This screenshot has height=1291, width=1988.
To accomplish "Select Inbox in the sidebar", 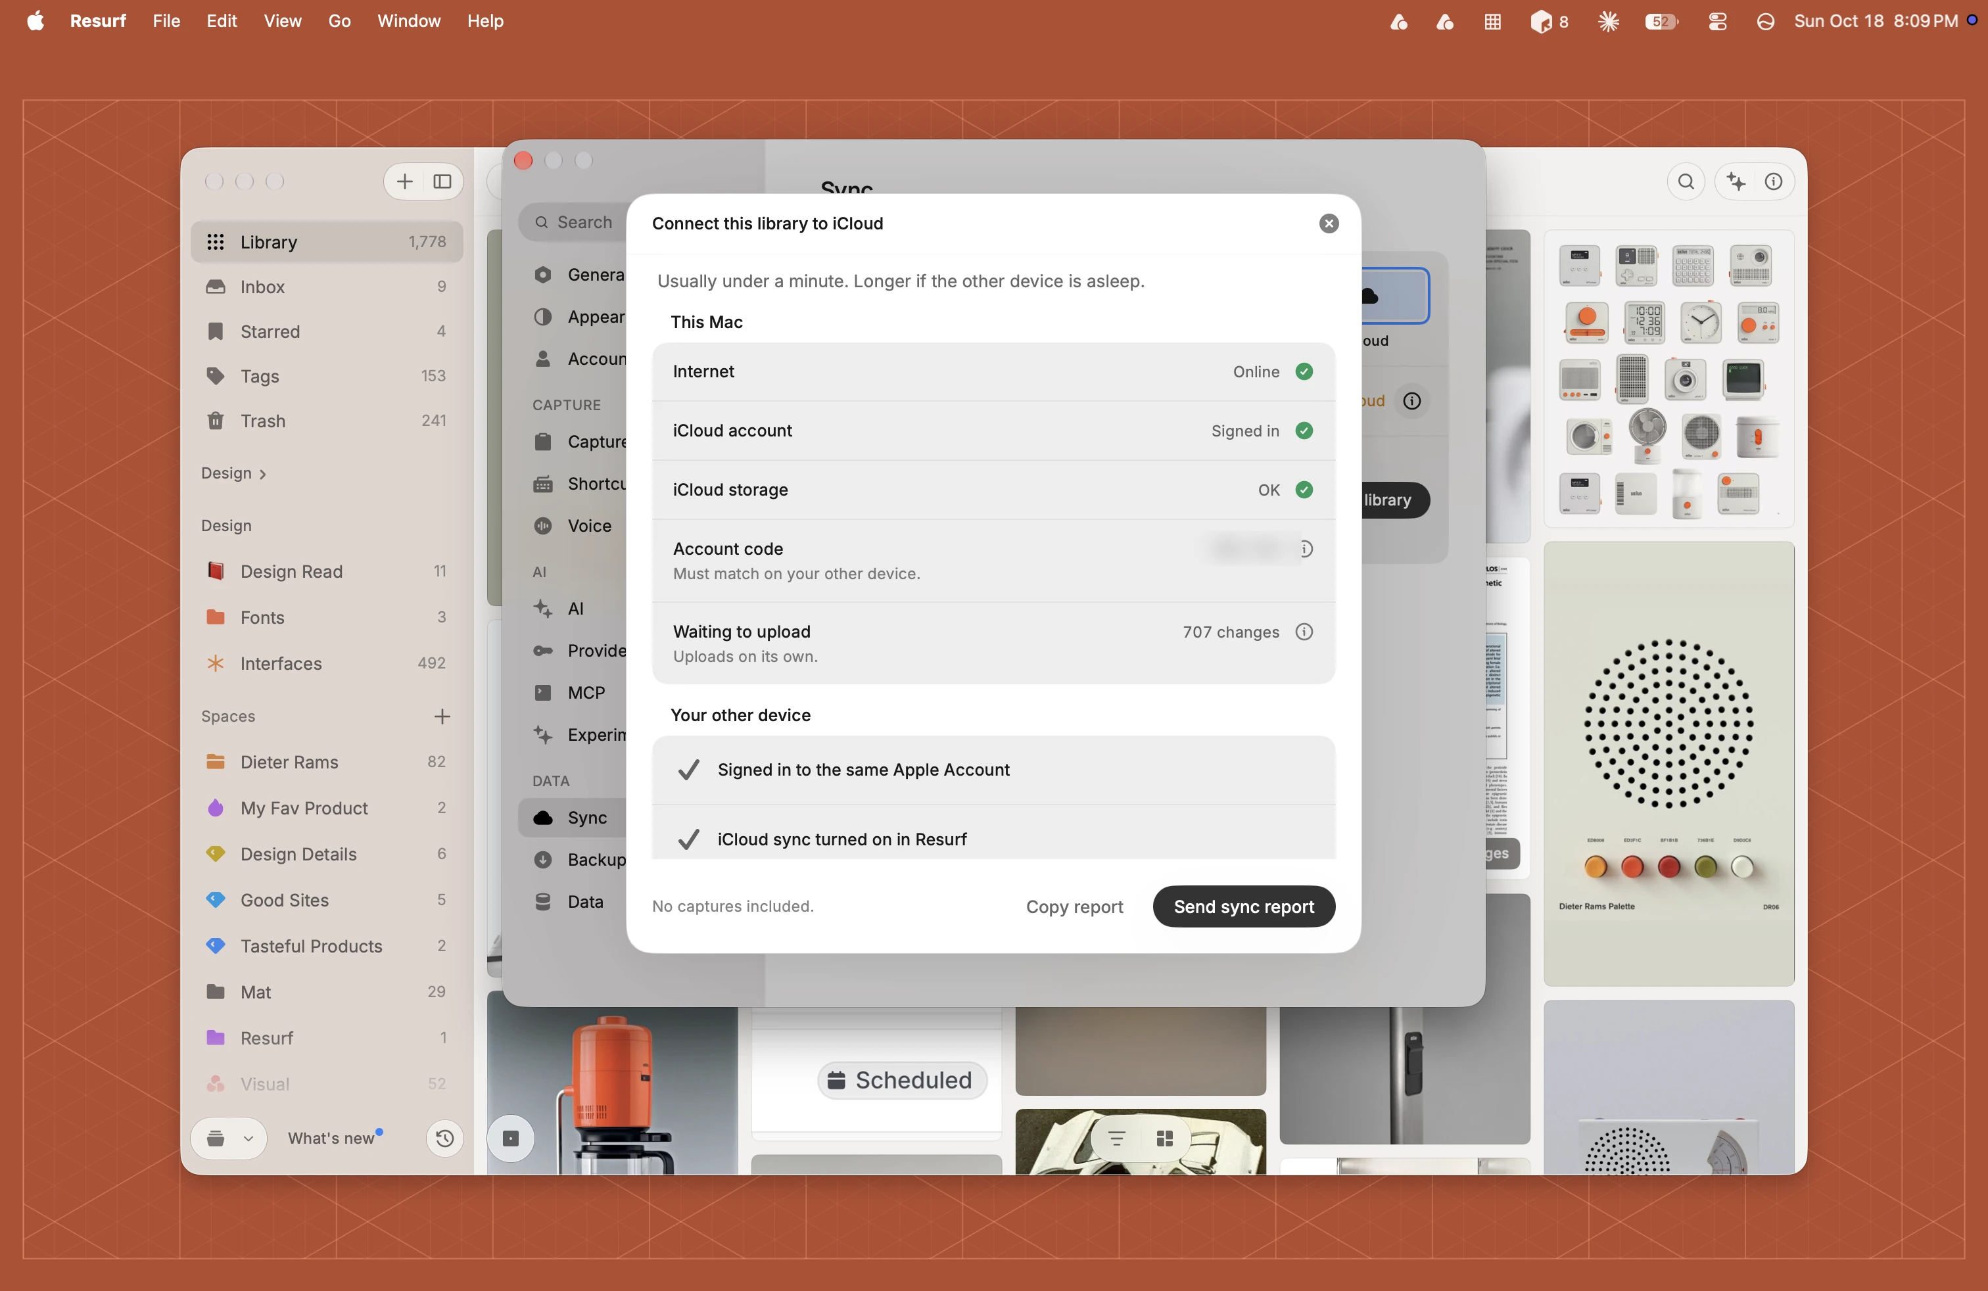I will (x=327, y=287).
